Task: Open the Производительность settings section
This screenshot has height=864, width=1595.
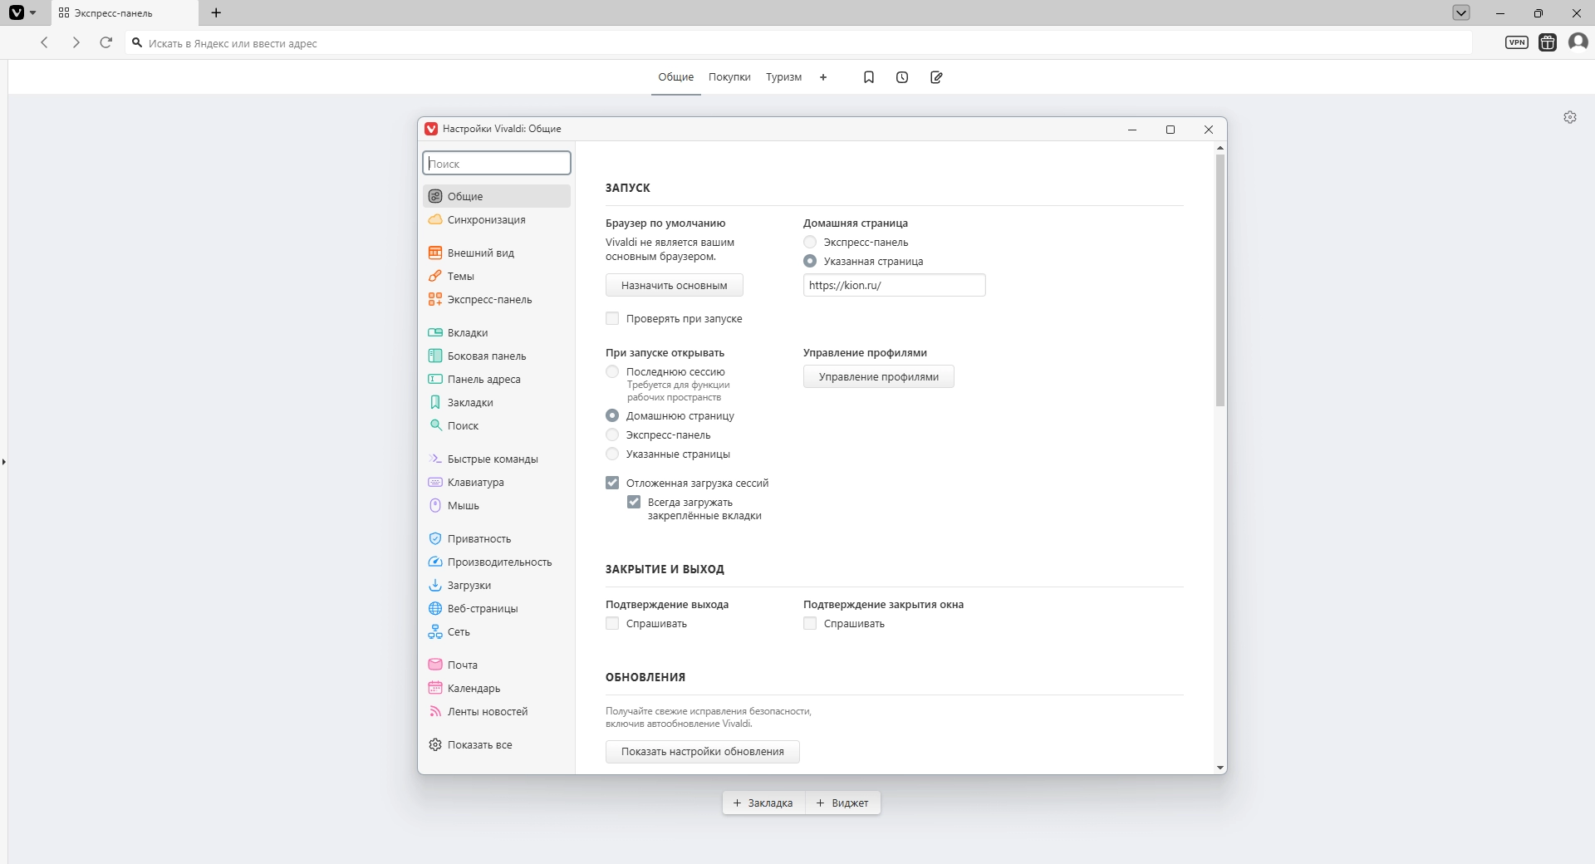Action: (497, 562)
